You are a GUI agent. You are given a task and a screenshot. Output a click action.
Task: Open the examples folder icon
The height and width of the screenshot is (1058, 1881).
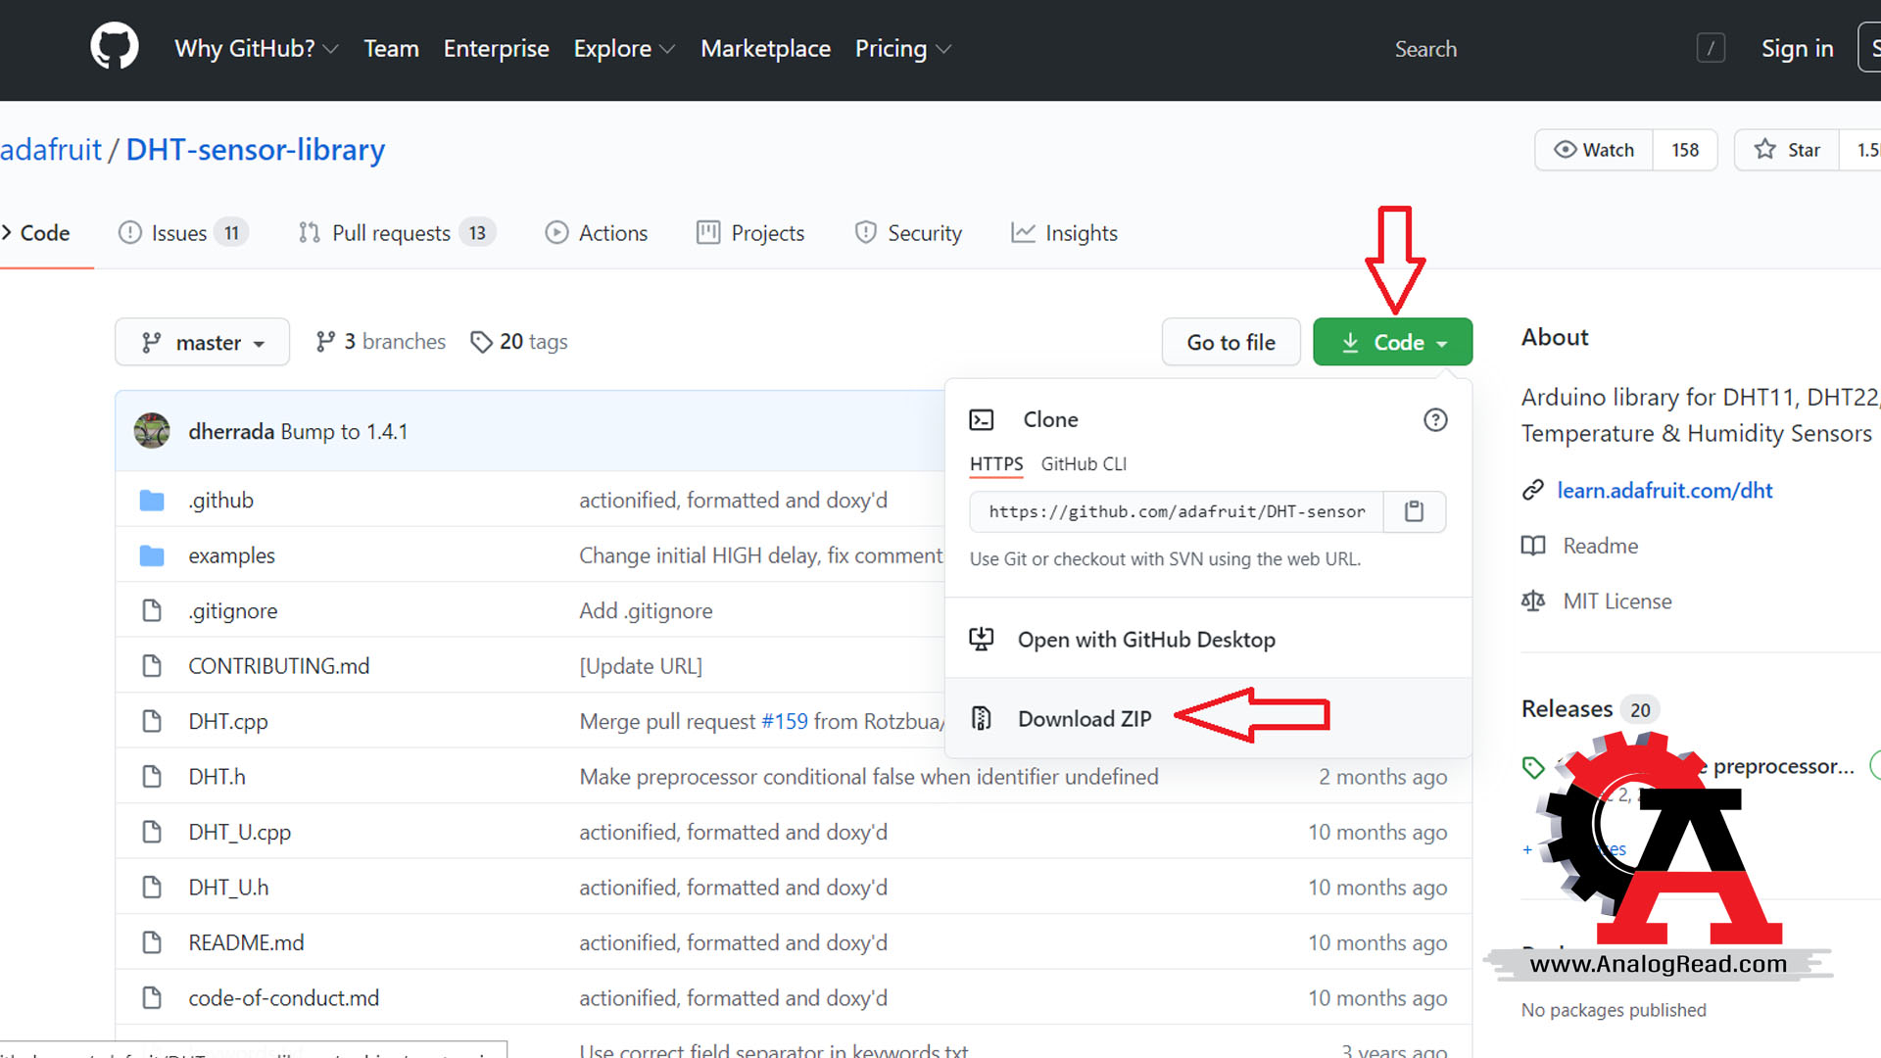click(x=152, y=555)
